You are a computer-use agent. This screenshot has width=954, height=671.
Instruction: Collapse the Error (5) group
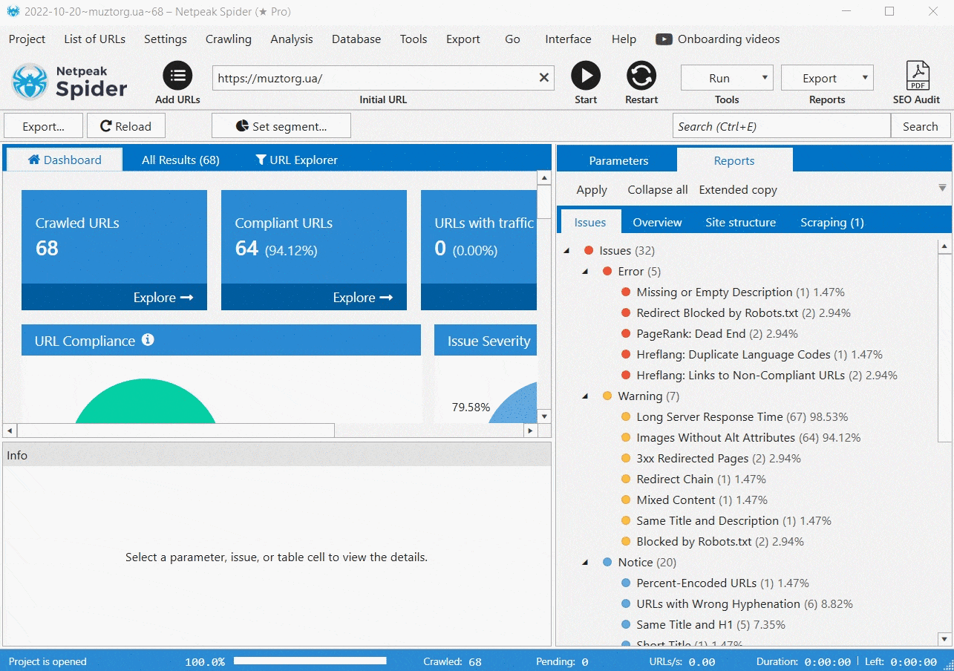[x=586, y=272]
